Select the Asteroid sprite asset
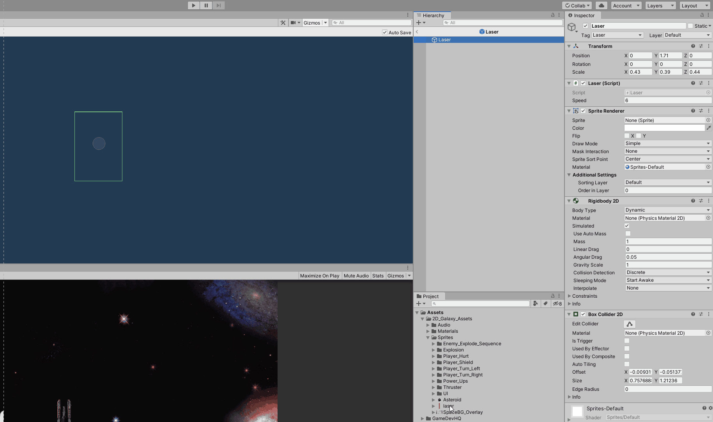 (x=452, y=400)
